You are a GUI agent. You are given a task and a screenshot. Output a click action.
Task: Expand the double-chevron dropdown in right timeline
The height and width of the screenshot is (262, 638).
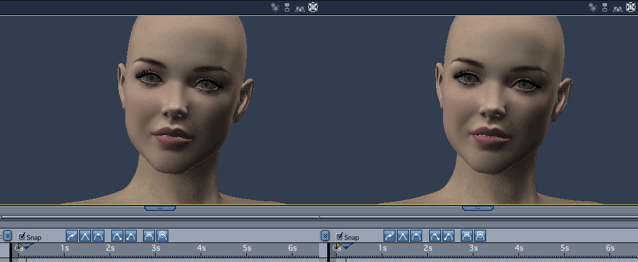(x=325, y=235)
